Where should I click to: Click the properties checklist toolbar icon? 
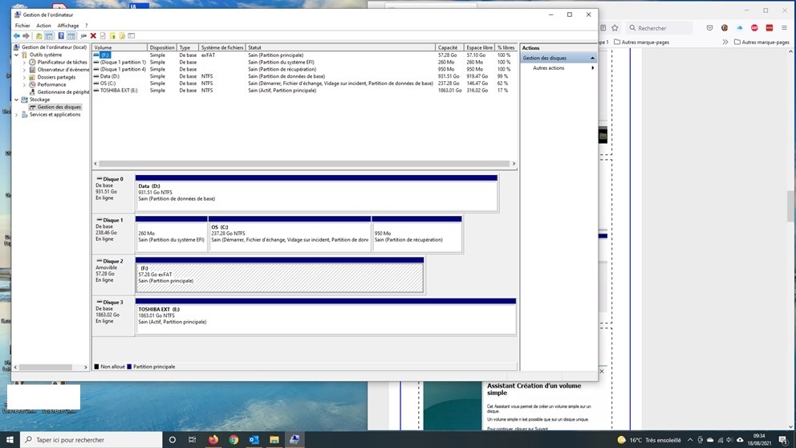click(x=103, y=36)
